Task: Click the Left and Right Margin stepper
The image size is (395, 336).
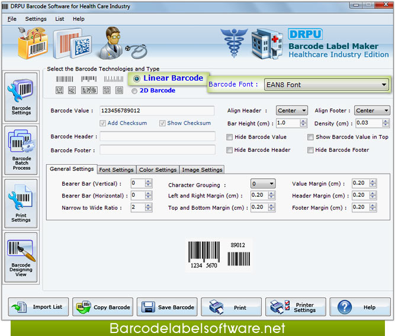Action: pos(272,196)
